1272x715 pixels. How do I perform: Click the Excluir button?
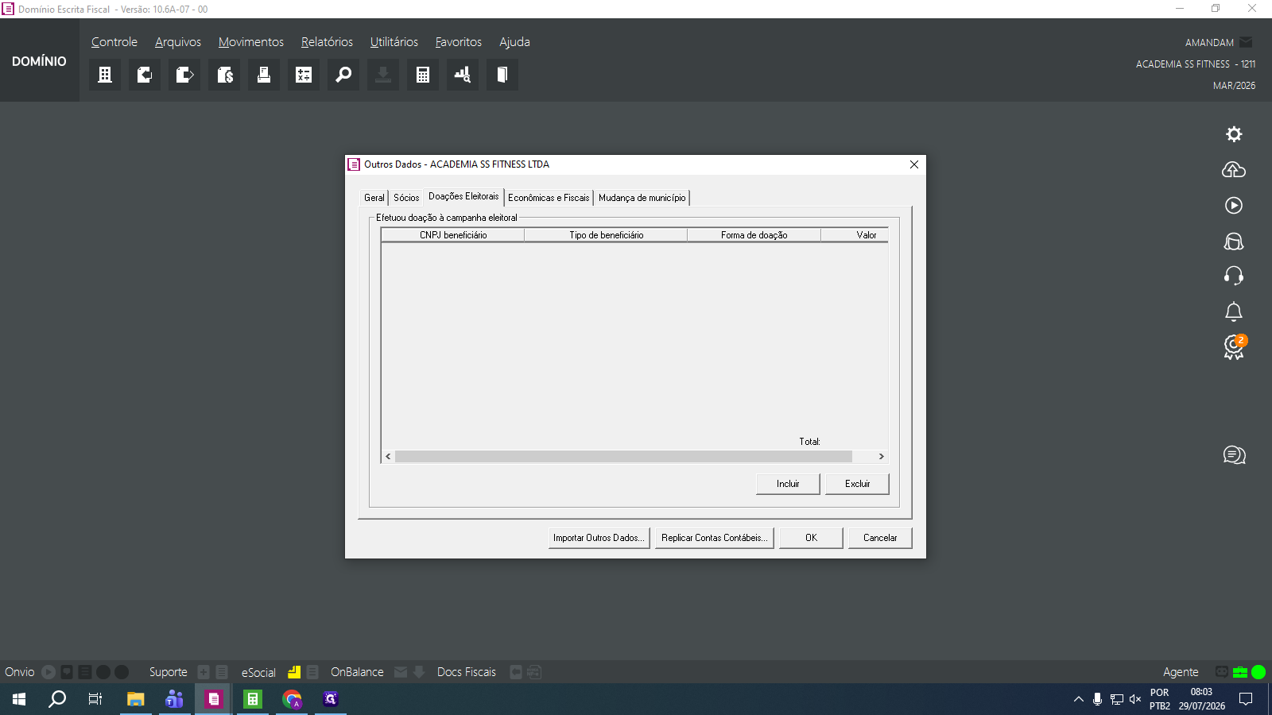[857, 484]
